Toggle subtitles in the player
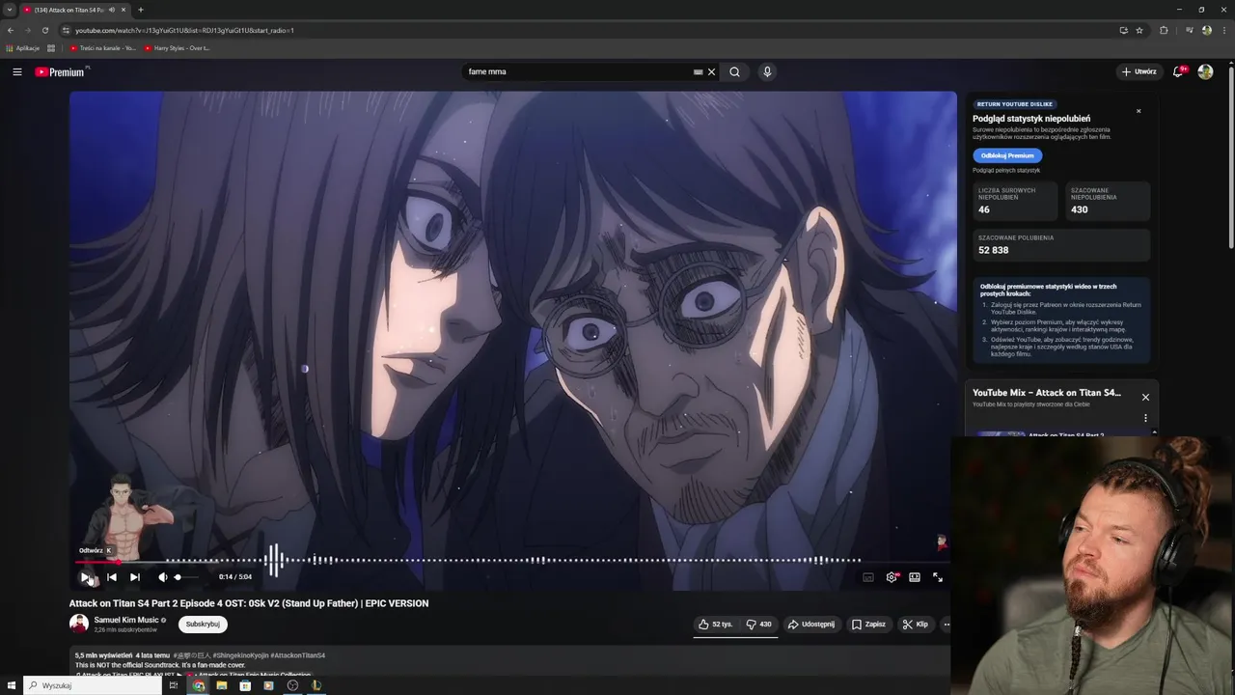1235x695 pixels. 868,577
